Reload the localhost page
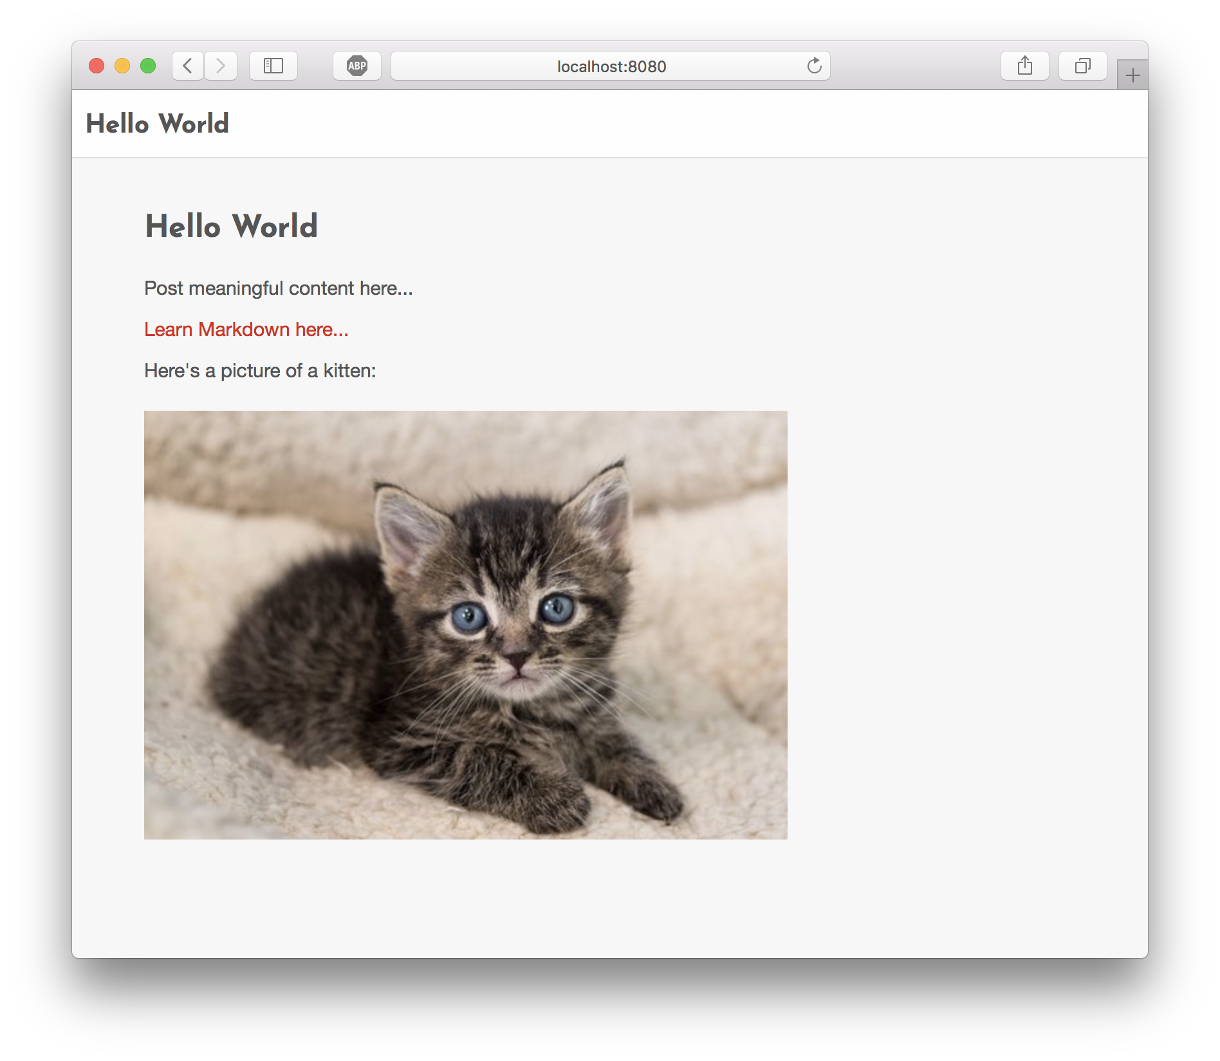The width and height of the screenshot is (1220, 1061). pos(814,66)
